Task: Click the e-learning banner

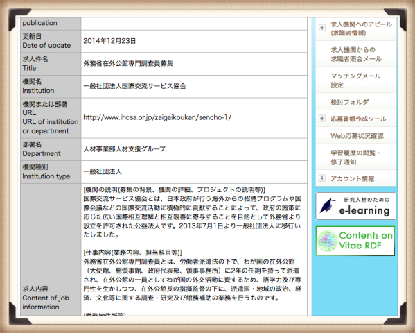Action: pyautogui.click(x=355, y=206)
